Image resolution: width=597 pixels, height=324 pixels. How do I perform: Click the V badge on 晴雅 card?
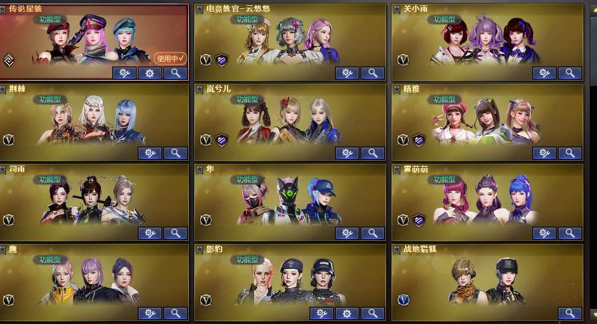[x=403, y=140]
